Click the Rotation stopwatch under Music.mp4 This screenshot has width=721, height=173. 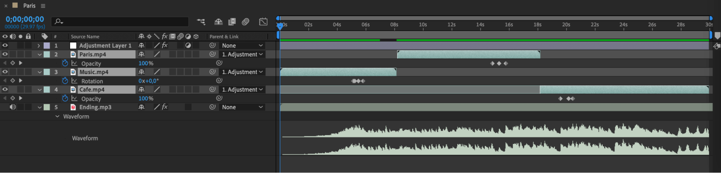click(65, 81)
